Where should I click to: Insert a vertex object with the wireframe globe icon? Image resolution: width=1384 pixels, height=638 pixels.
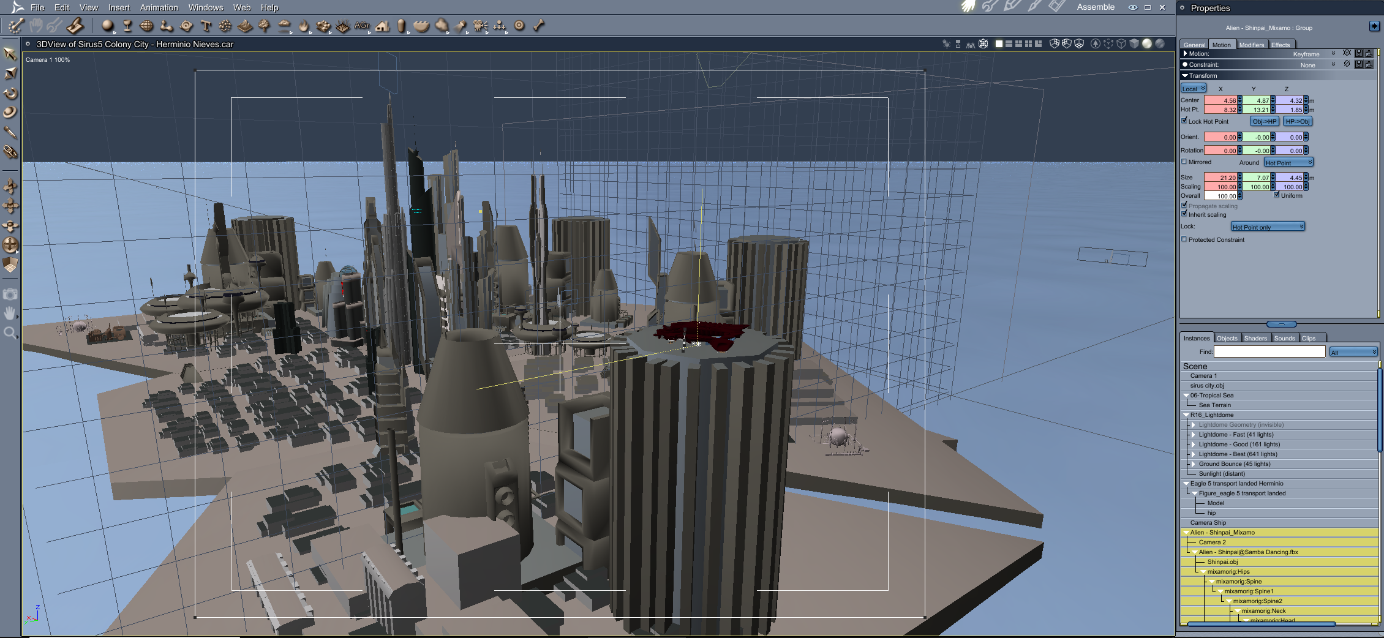coord(147,26)
